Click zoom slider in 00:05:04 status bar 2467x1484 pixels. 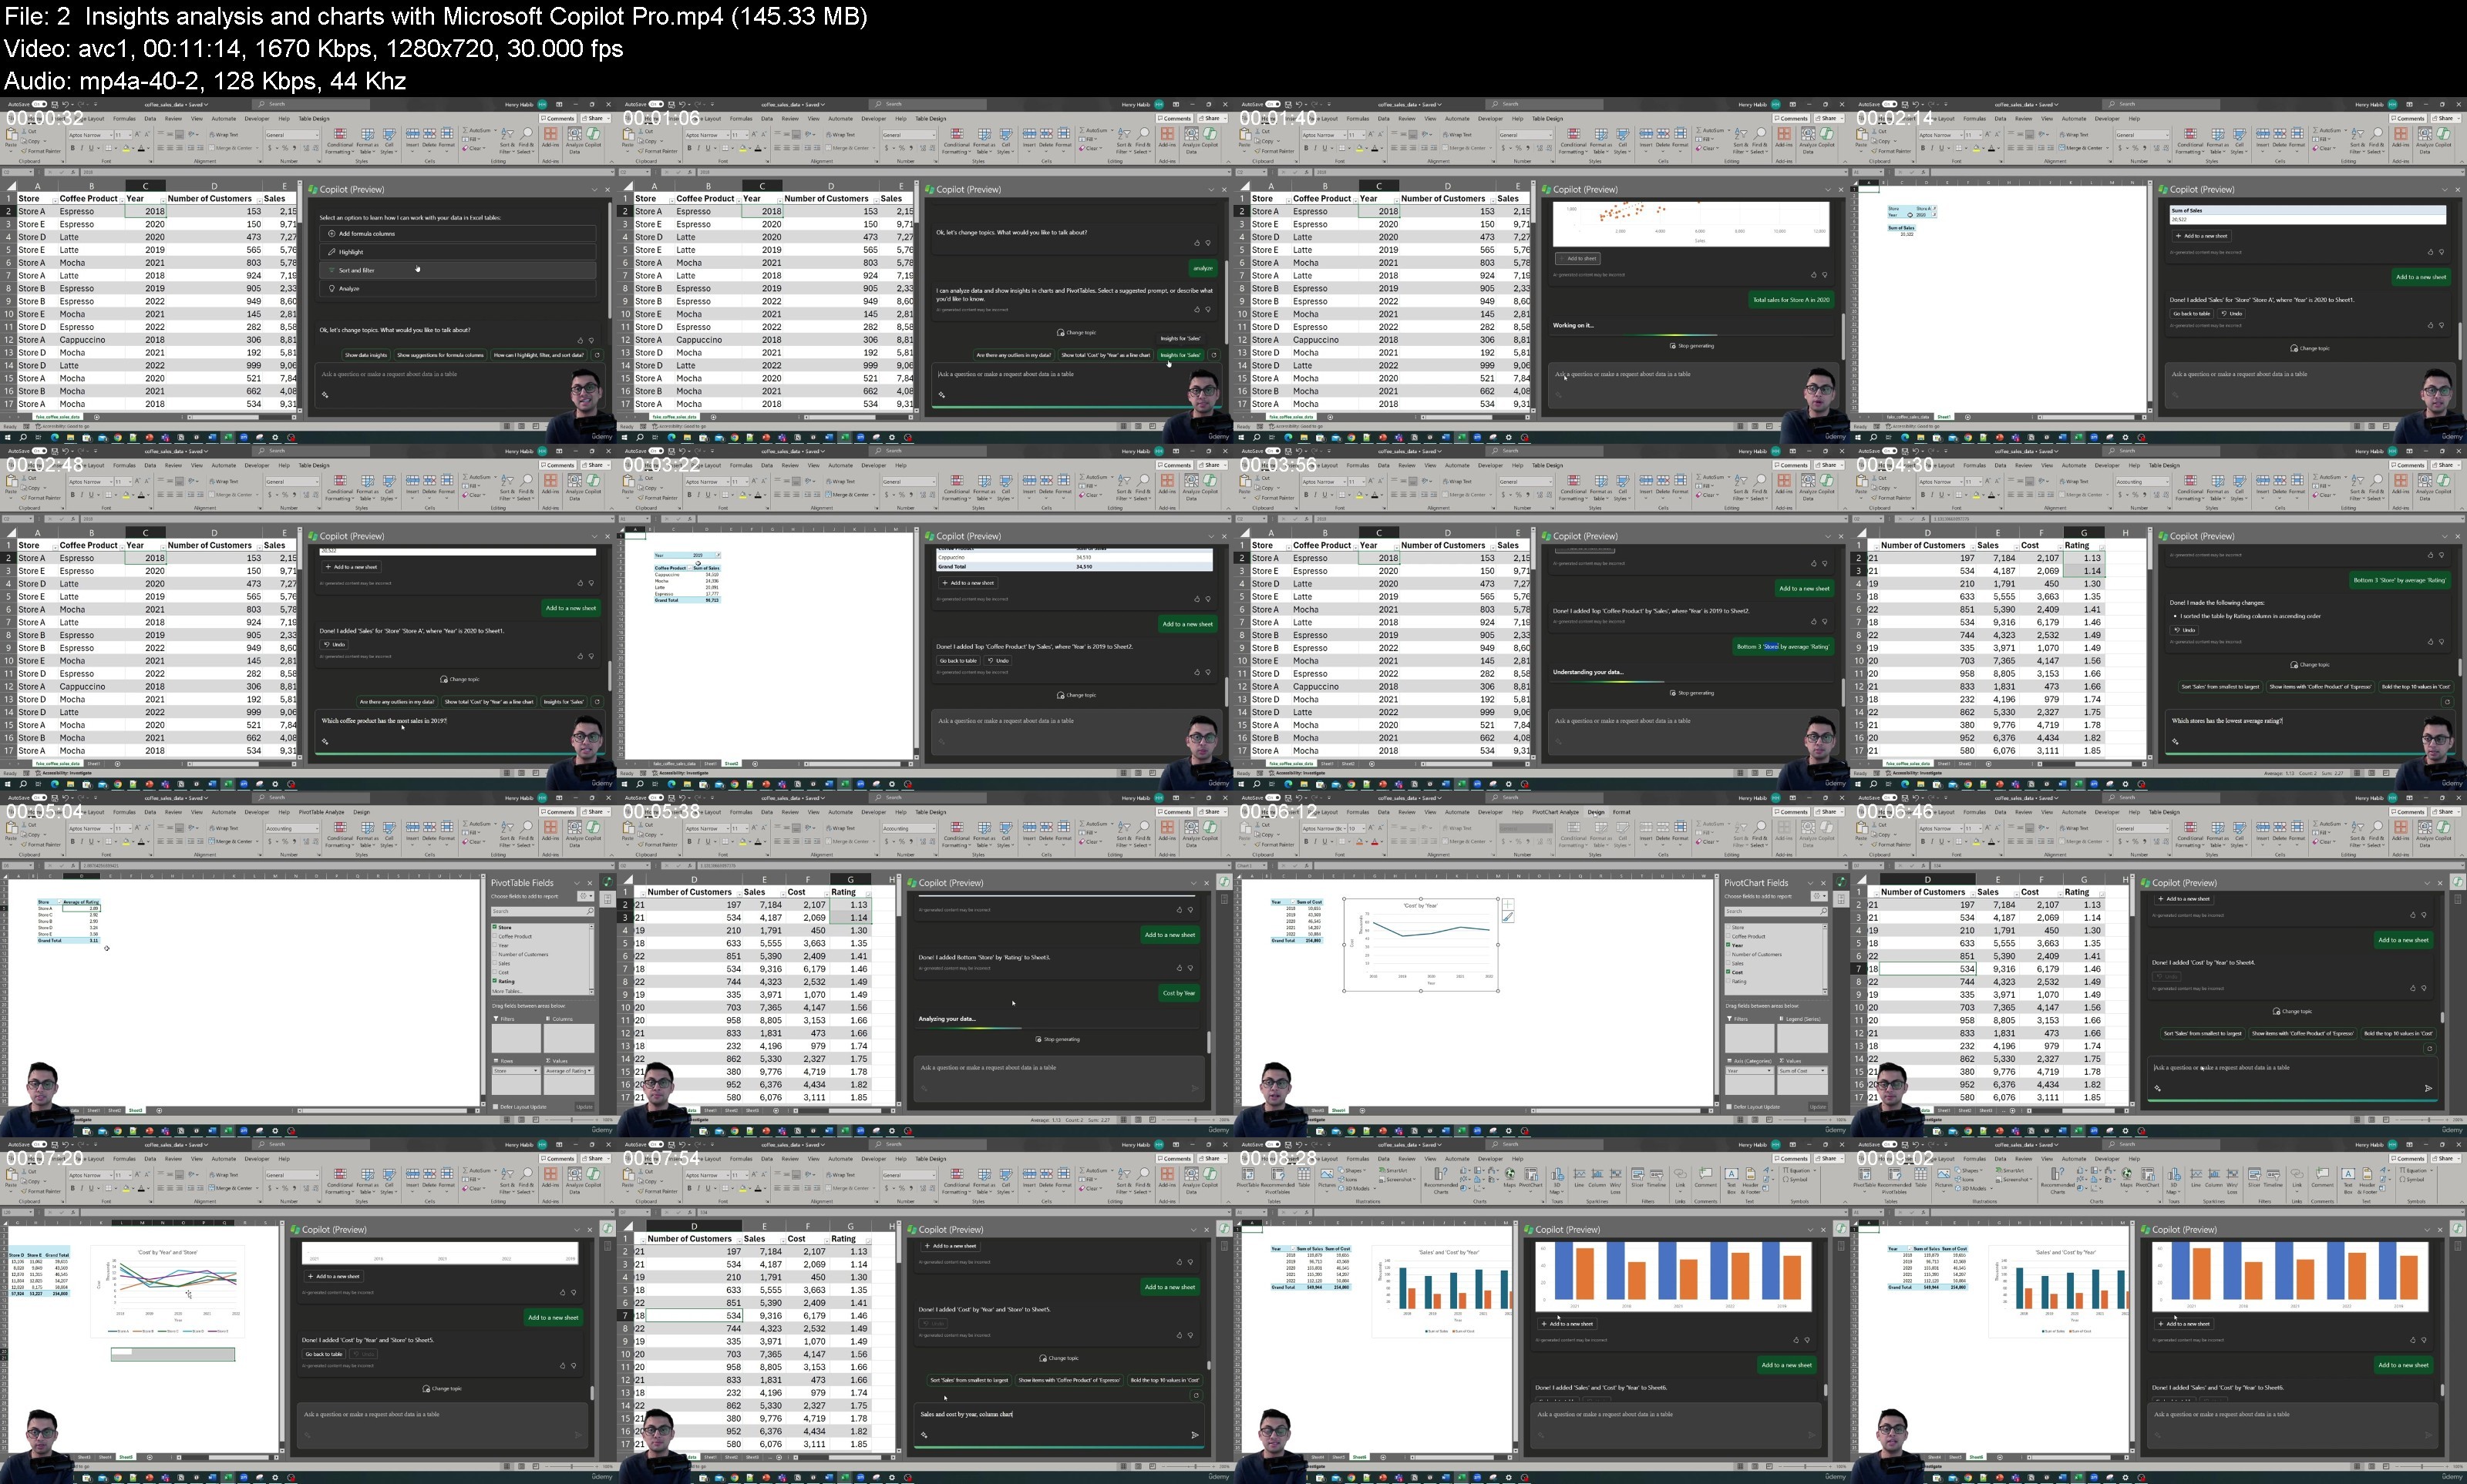572,1121
